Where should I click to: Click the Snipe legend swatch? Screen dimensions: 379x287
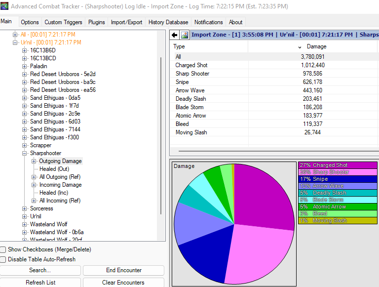(x=338, y=179)
